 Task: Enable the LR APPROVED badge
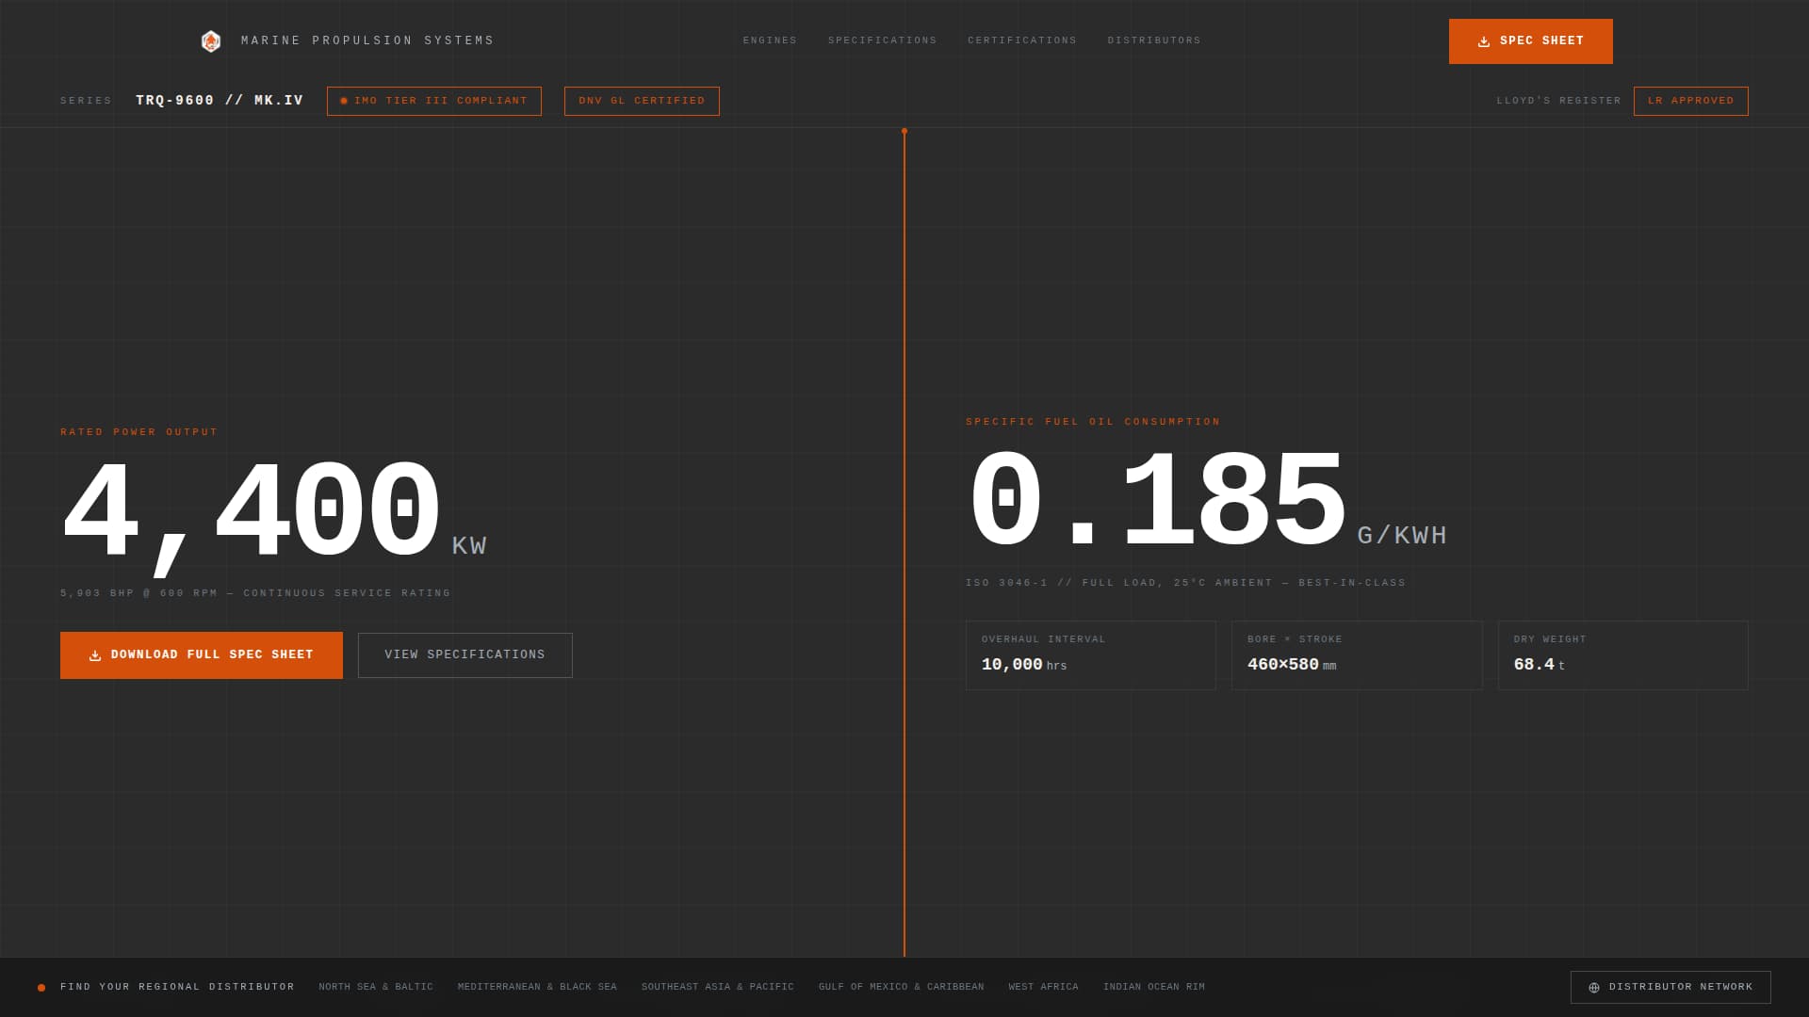click(x=1690, y=101)
